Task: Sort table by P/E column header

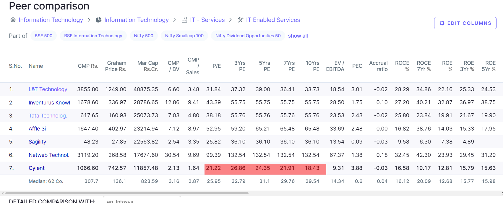Action: pos(217,66)
